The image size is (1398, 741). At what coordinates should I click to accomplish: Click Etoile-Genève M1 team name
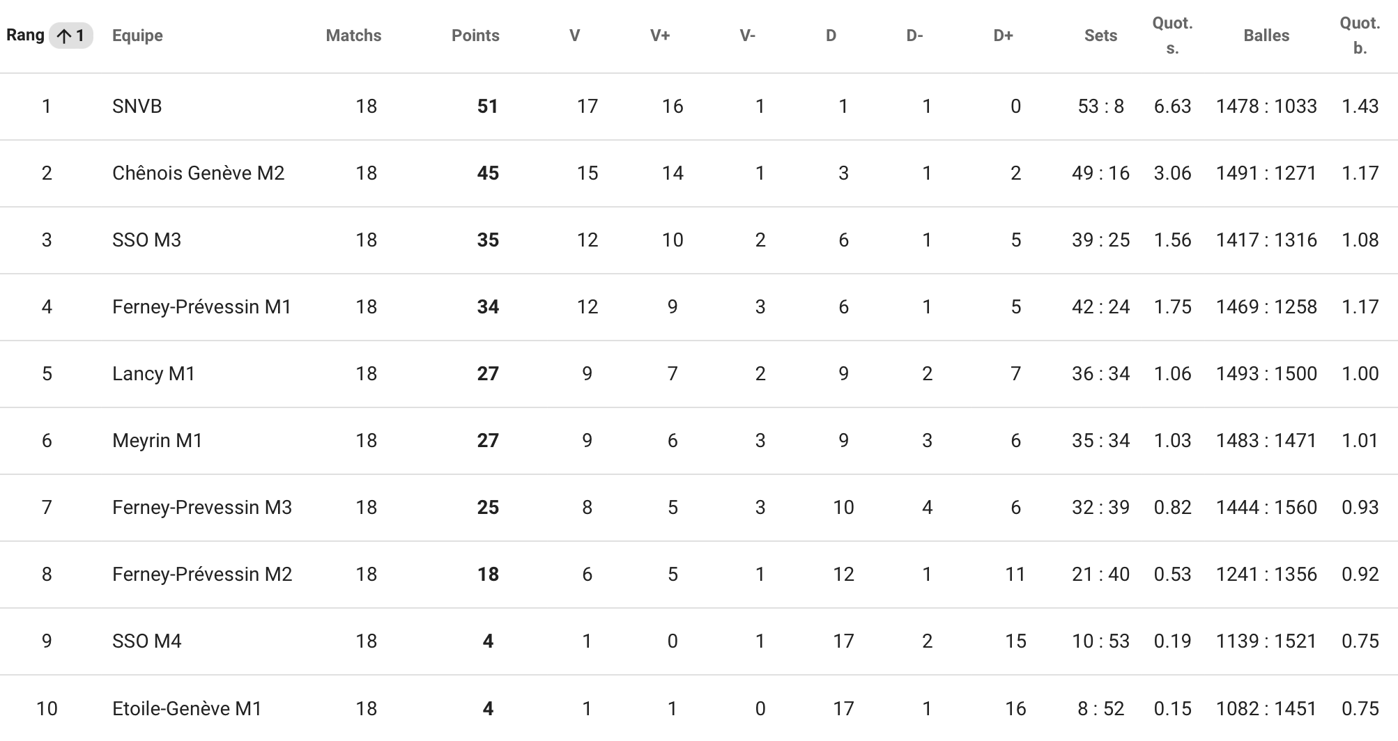point(187,709)
